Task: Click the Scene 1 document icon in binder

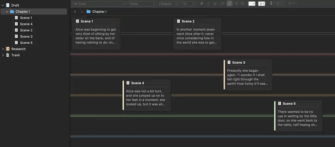Action: pos(16,18)
